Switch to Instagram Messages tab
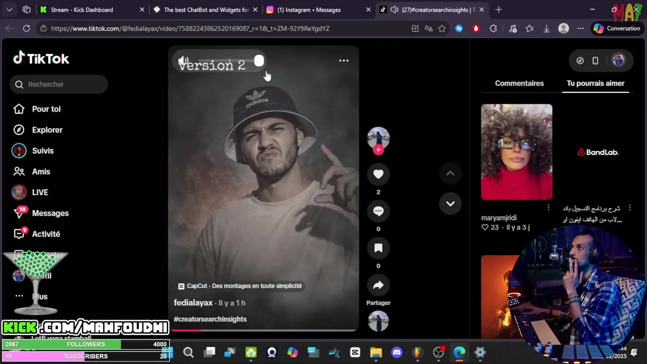The width and height of the screenshot is (647, 364). coord(319,10)
